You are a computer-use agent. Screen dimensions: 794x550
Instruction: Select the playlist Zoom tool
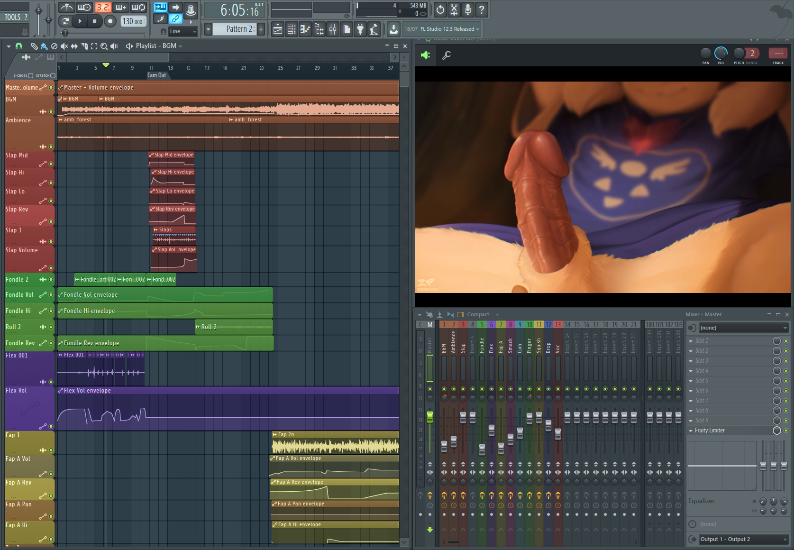point(104,46)
